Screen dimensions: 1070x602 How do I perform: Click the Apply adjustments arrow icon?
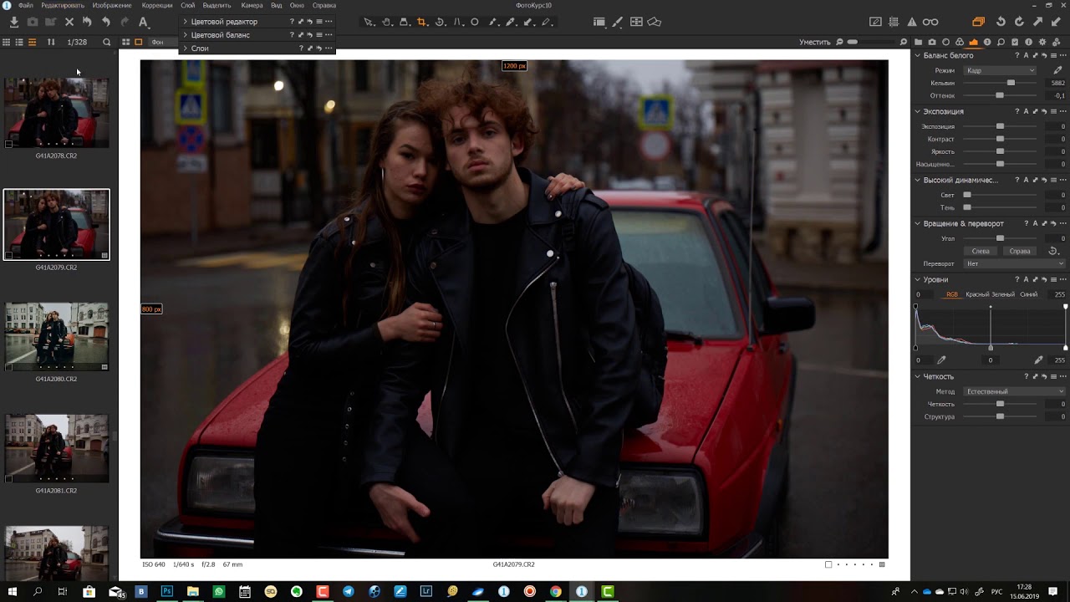pos(1056,22)
